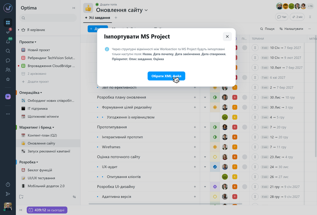Open notifications bell with badge 64
This screenshot has width=317, height=215.
(8, 41)
